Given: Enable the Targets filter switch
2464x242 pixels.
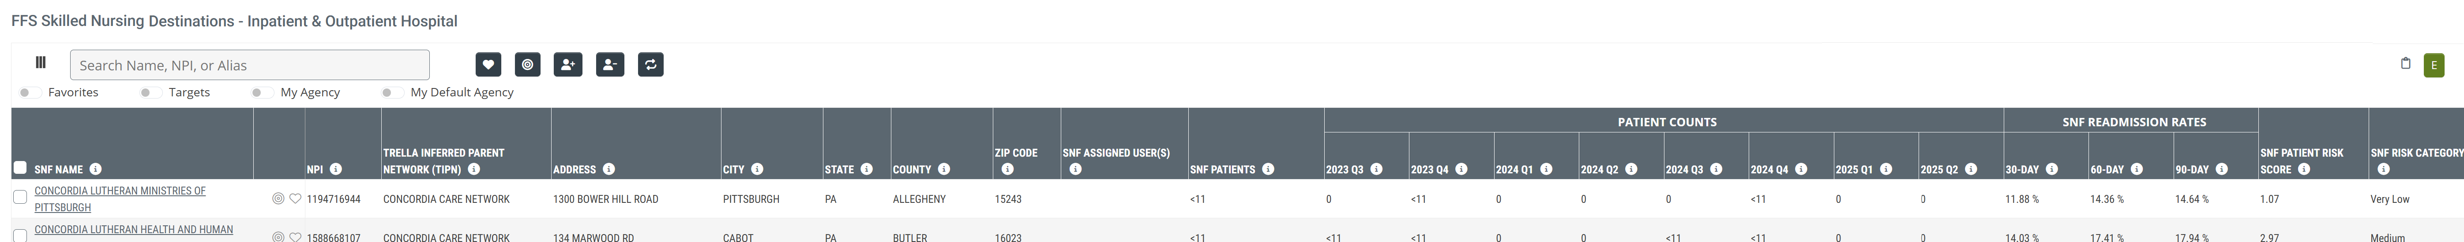Looking at the screenshot, I should (x=150, y=92).
